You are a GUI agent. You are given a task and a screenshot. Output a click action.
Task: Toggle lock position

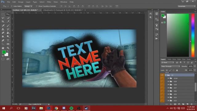pyautogui.click(x=174, y=70)
